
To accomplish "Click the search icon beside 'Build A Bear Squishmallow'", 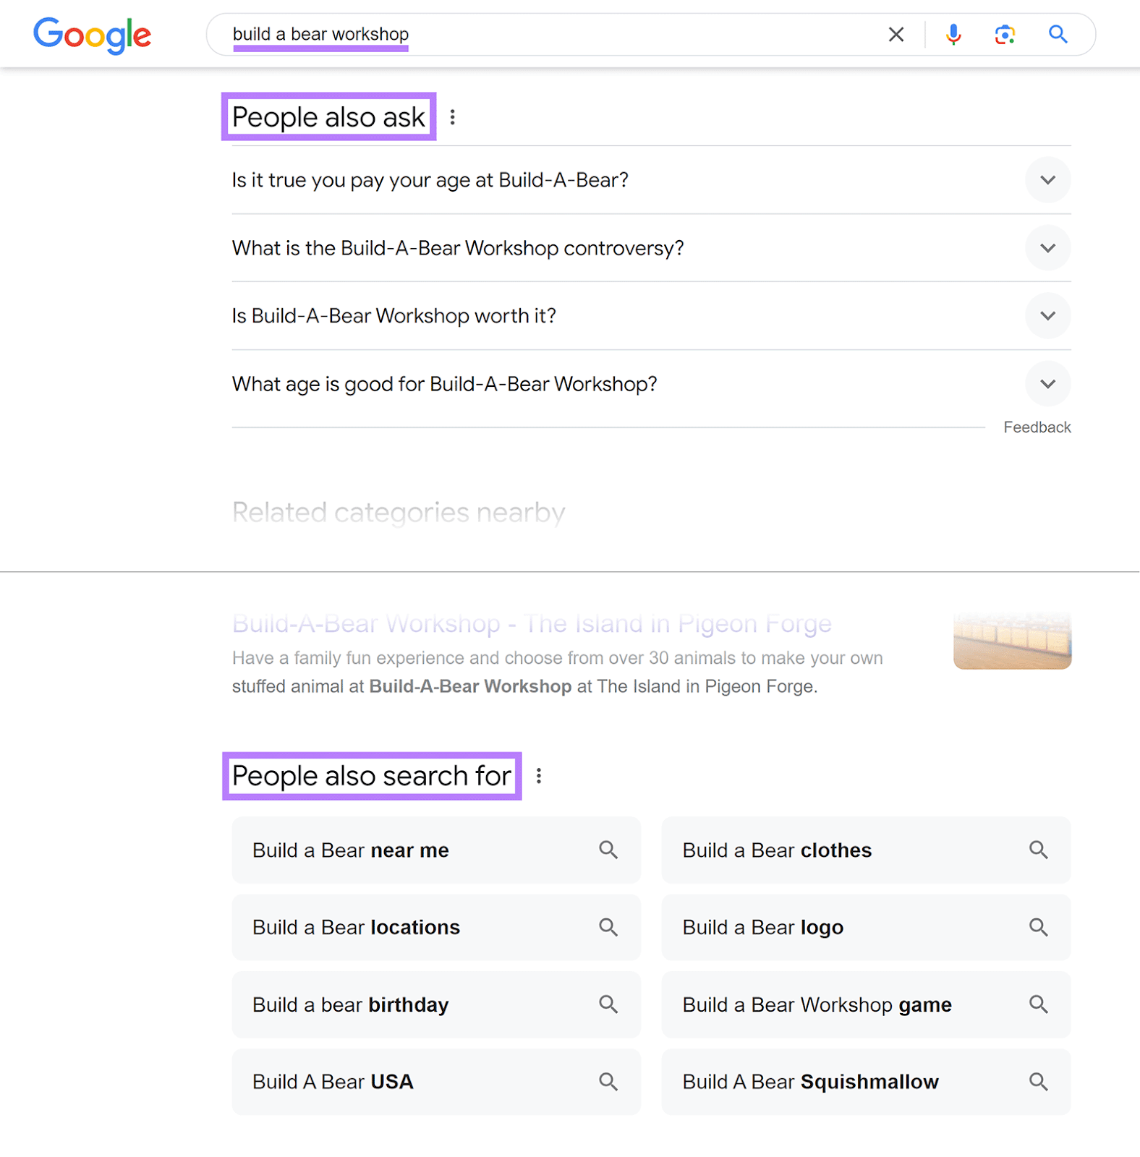I will tap(1039, 1082).
